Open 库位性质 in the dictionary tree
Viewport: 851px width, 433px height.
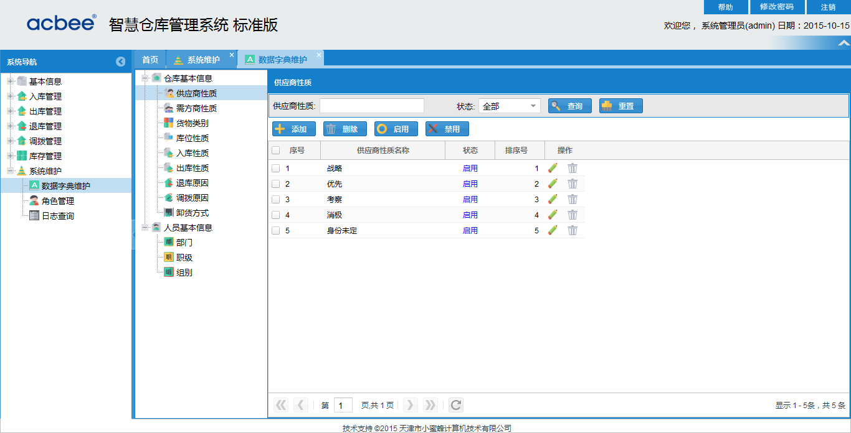(192, 138)
